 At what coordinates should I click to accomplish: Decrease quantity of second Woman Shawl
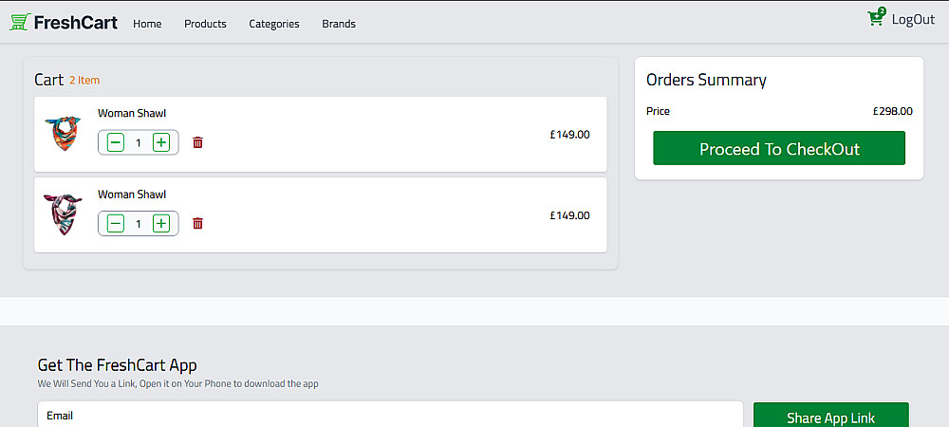pyautogui.click(x=116, y=224)
